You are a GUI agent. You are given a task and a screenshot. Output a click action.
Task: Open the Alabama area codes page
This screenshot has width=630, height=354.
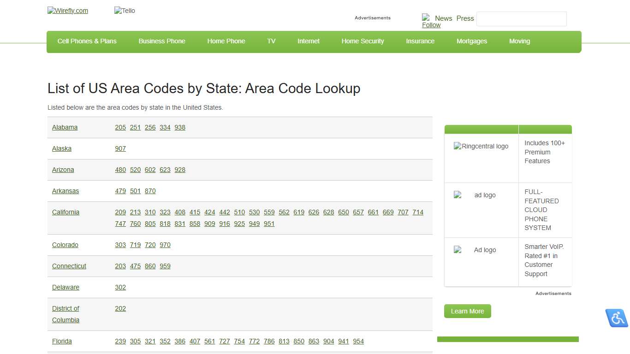point(65,127)
